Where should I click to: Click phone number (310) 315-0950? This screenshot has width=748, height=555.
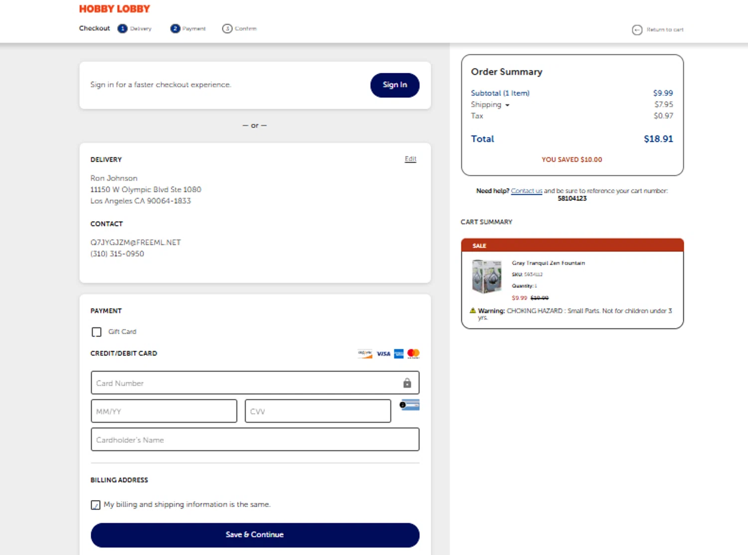pos(117,254)
